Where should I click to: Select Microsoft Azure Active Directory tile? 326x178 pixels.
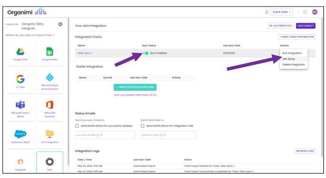click(x=50, y=81)
